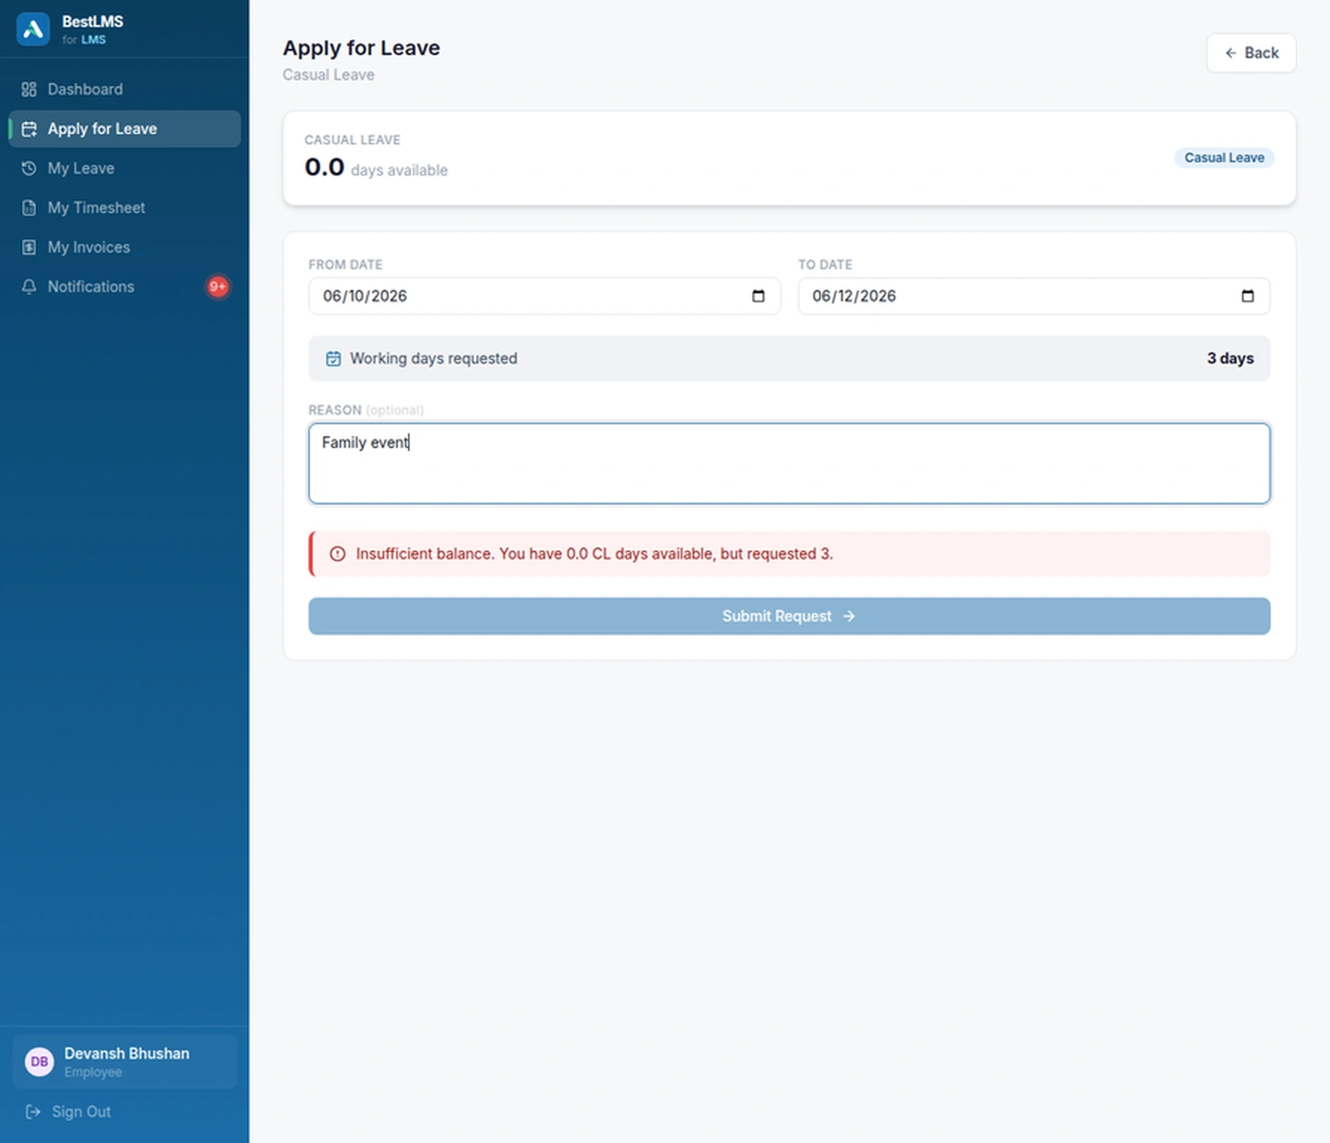
Task: Click the working days calendar-check icon
Action: coord(333,359)
